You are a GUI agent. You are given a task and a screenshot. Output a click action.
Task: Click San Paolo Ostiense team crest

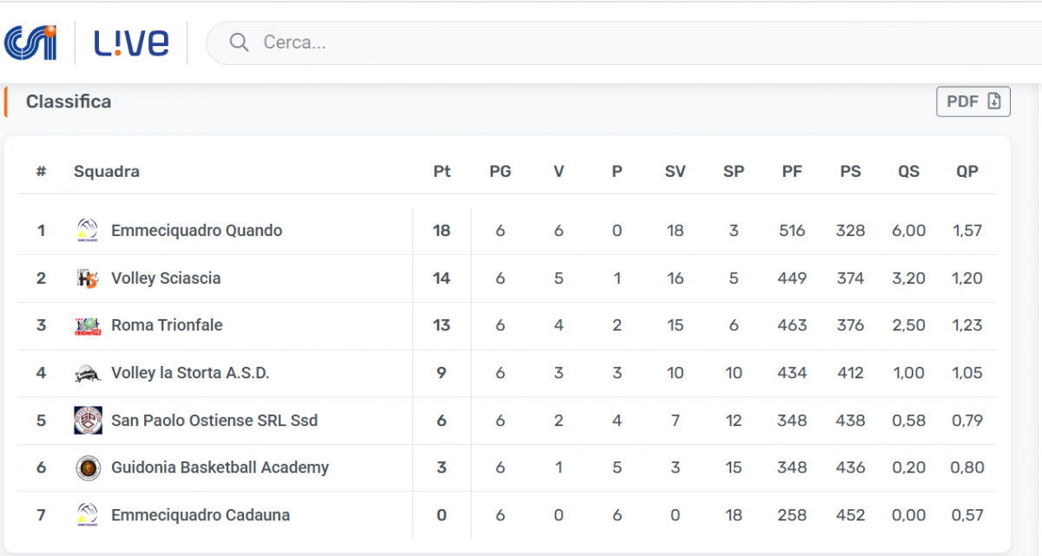tap(88, 421)
